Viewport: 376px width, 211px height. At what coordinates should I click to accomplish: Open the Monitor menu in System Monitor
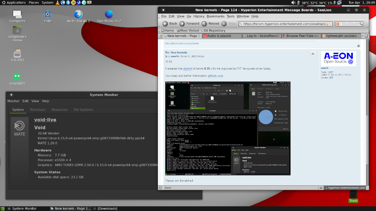pos(13,101)
